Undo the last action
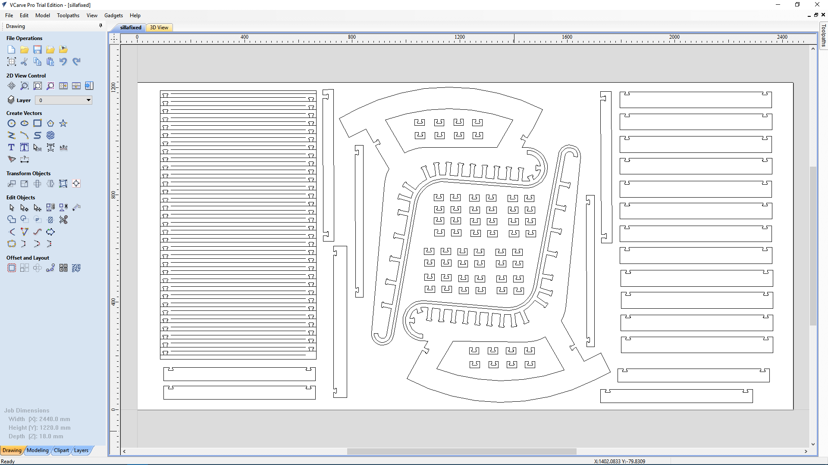Screen dimensions: 828x465 (x=63, y=62)
